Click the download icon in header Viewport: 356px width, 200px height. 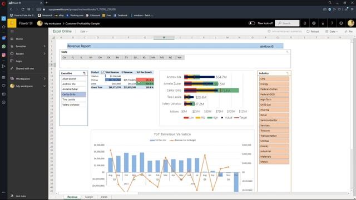tap(323, 23)
